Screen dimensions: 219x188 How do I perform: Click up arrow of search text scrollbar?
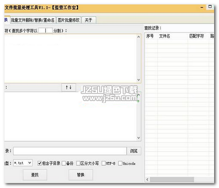(139, 37)
